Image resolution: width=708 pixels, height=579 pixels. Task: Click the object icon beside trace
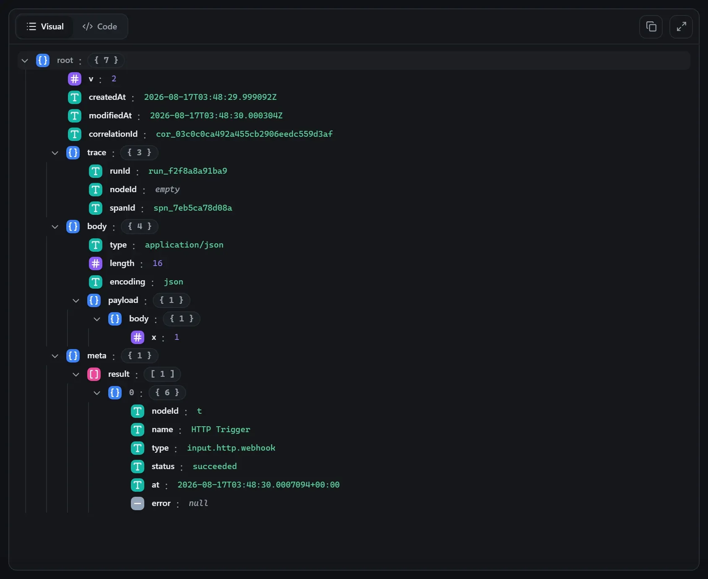click(73, 153)
